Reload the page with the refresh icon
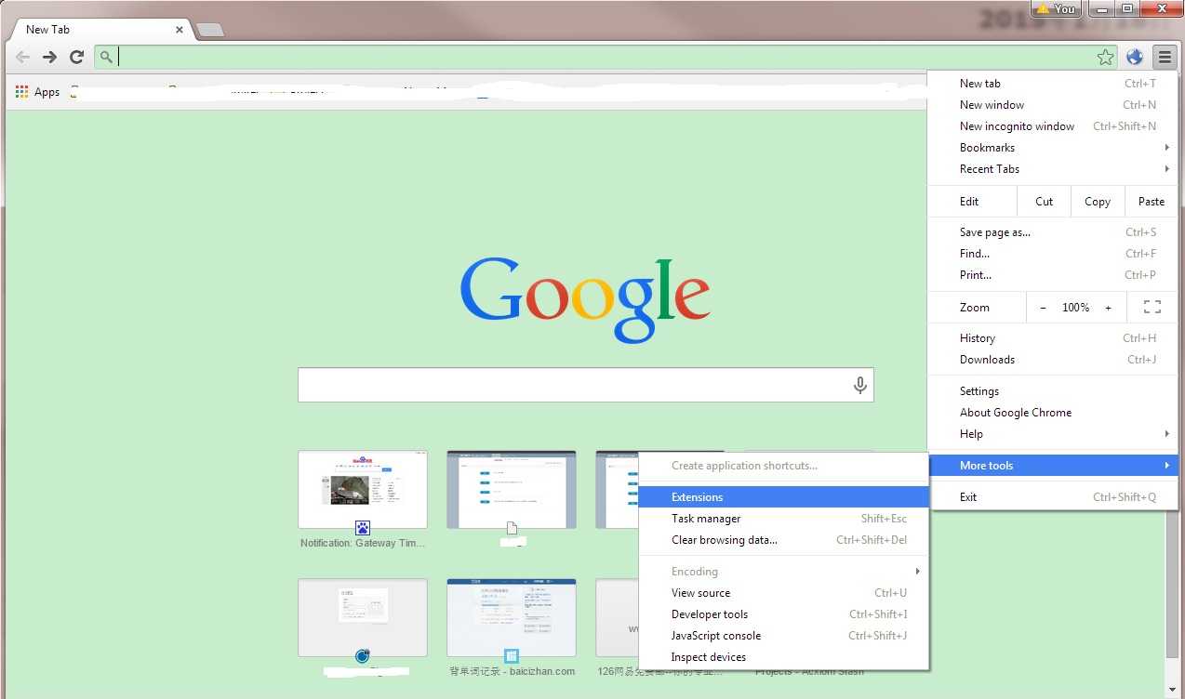The image size is (1185, 699). point(77,58)
